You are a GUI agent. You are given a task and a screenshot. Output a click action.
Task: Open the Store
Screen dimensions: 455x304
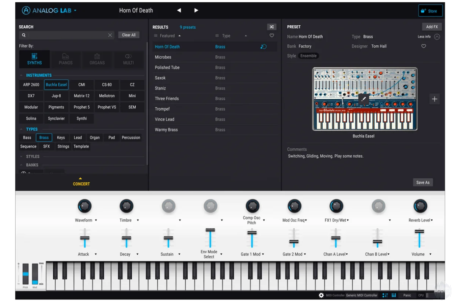coord(430,11)
